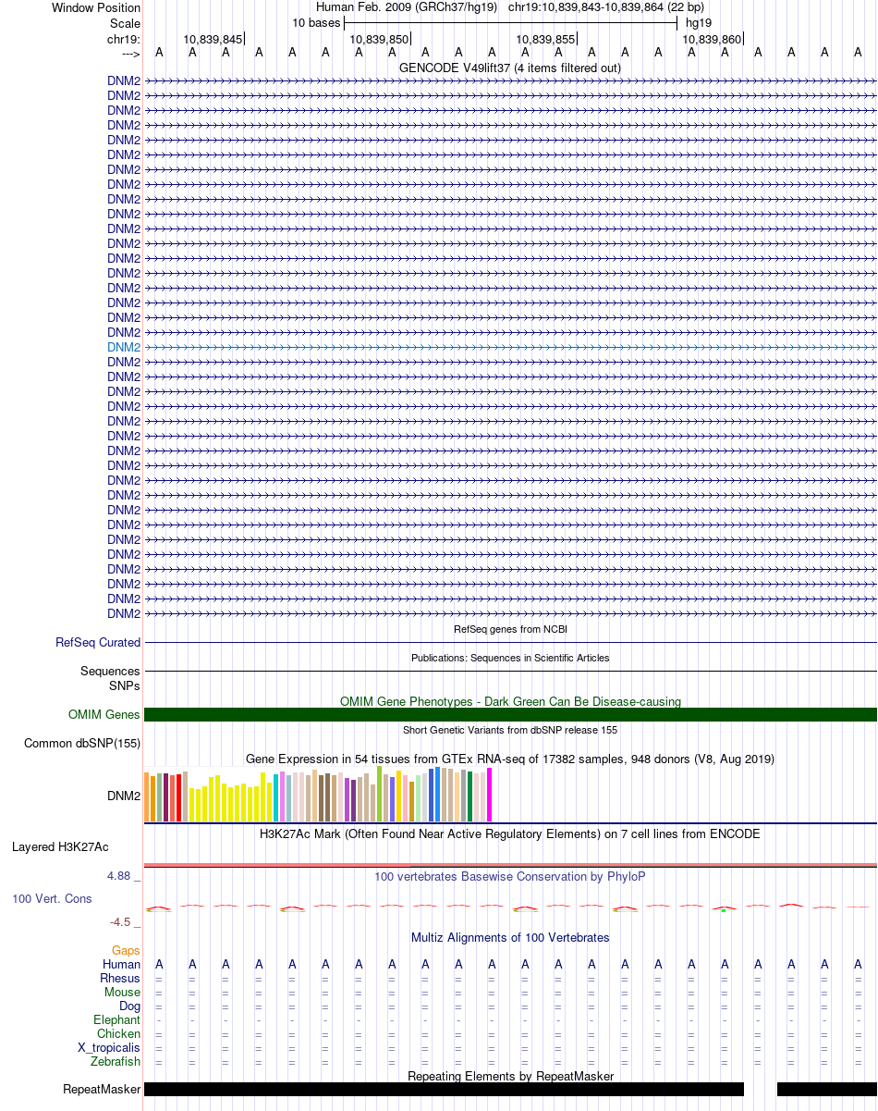Click 'chr19:10,839,843-10,839,864 (22 bp)' position text
Viewport: 878px width, 1111px height.
tap(606, 7)
